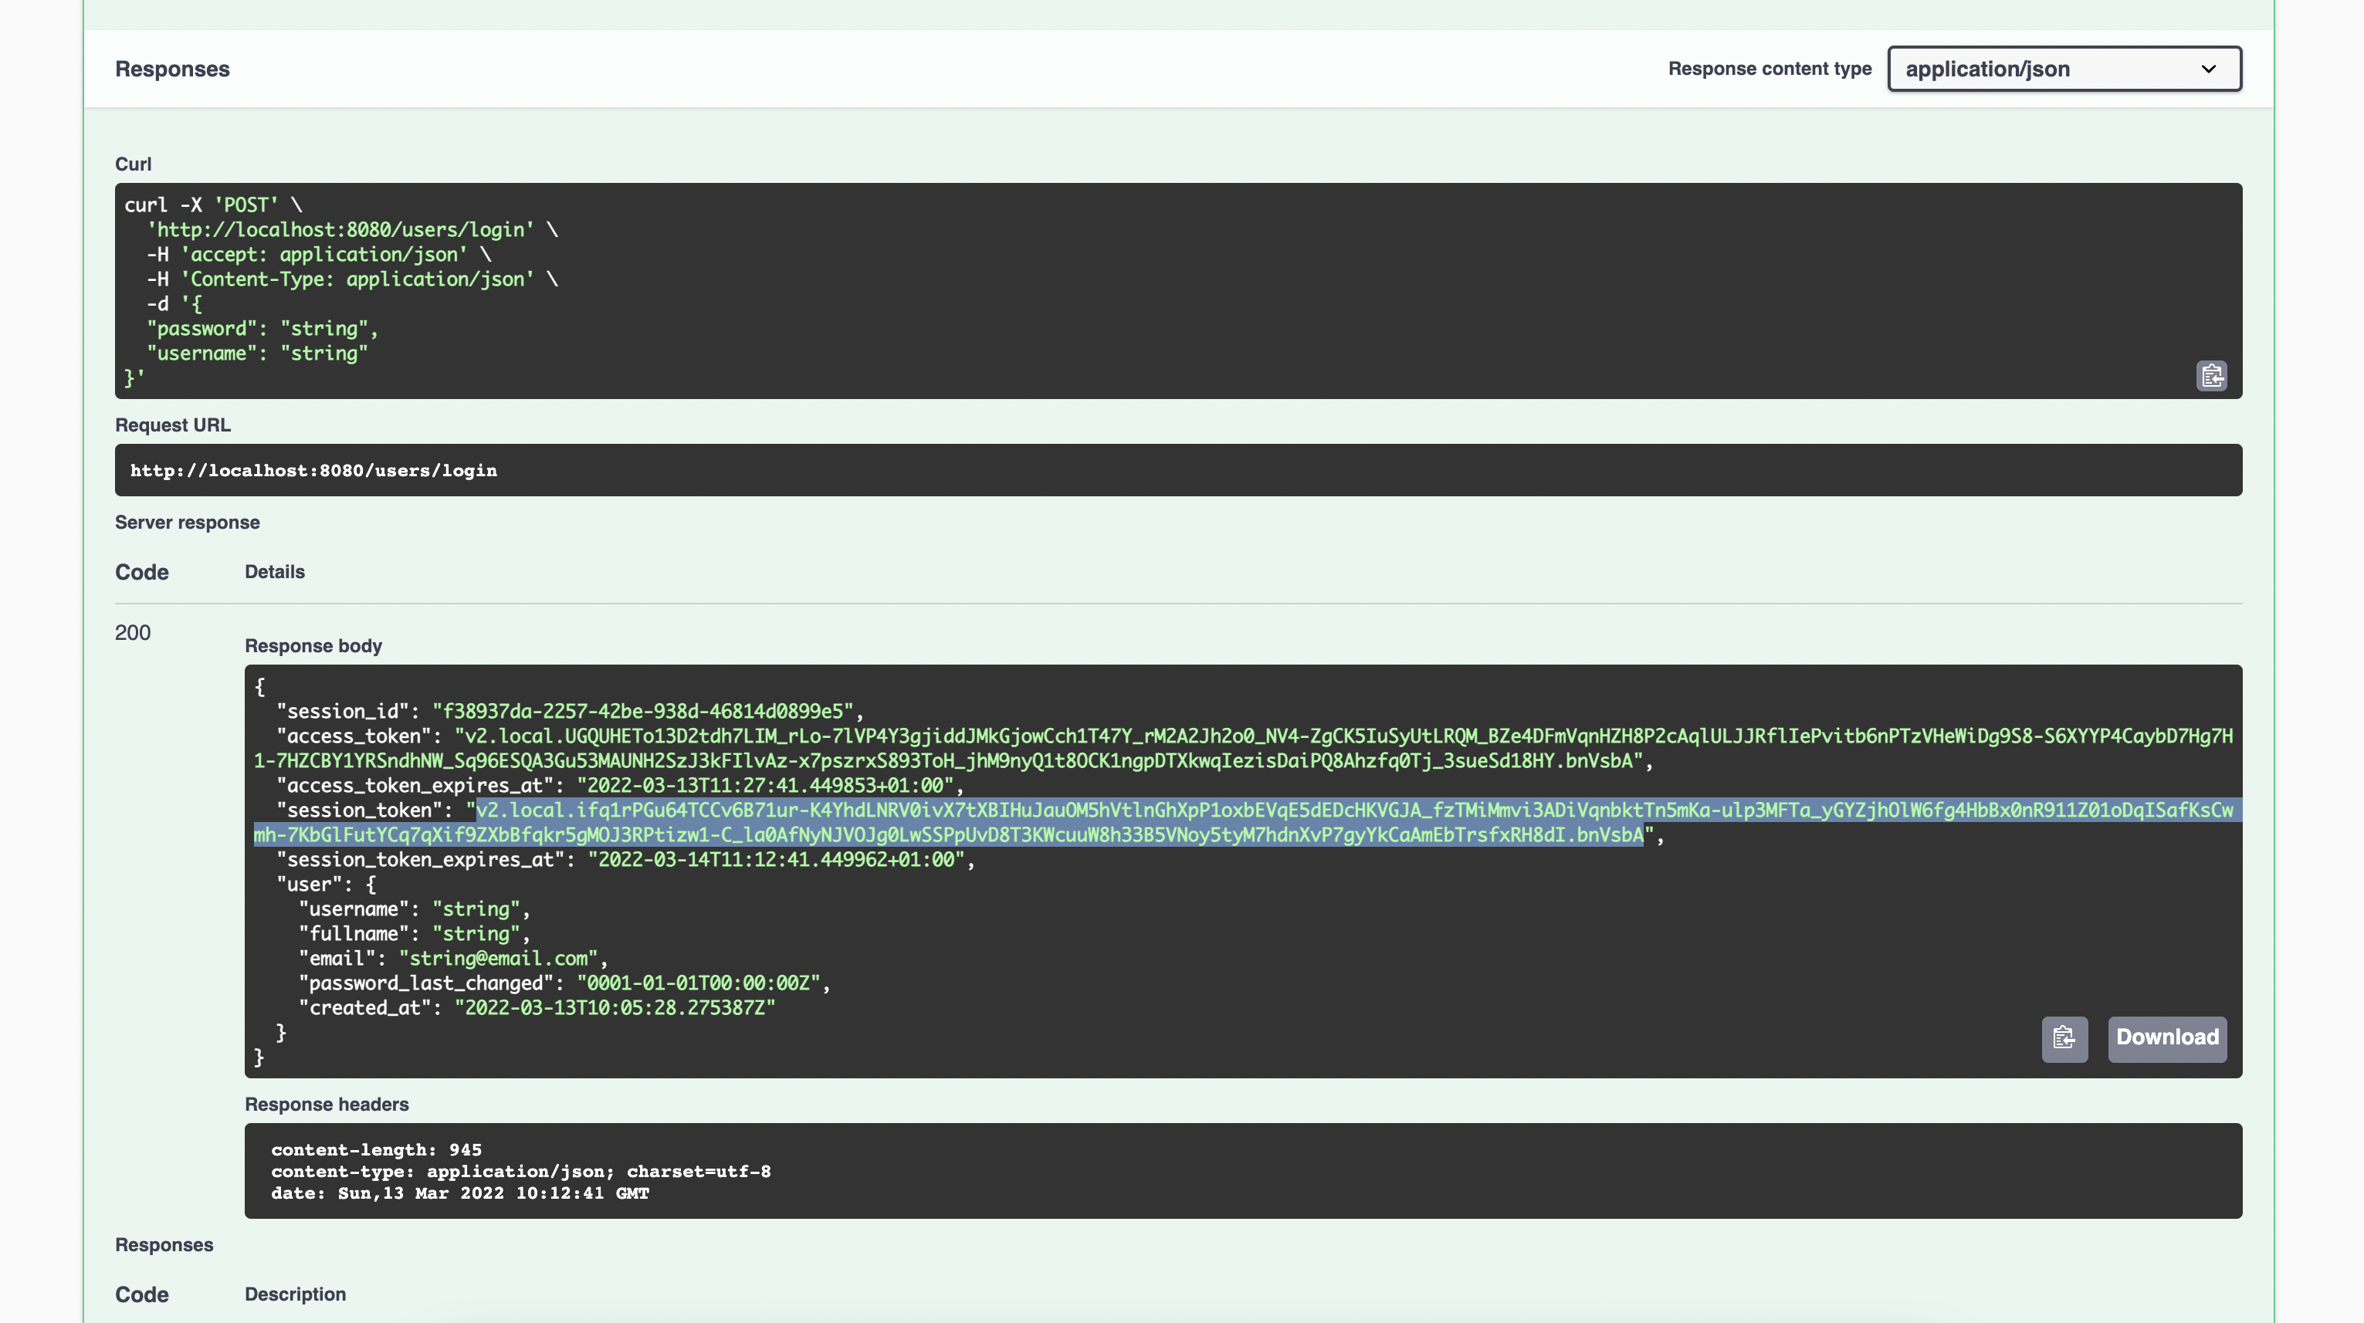Screen dimensions: 2364x1323
Task: Click the 200 status code
Action: pyautogui.click(x=133, y=633)
